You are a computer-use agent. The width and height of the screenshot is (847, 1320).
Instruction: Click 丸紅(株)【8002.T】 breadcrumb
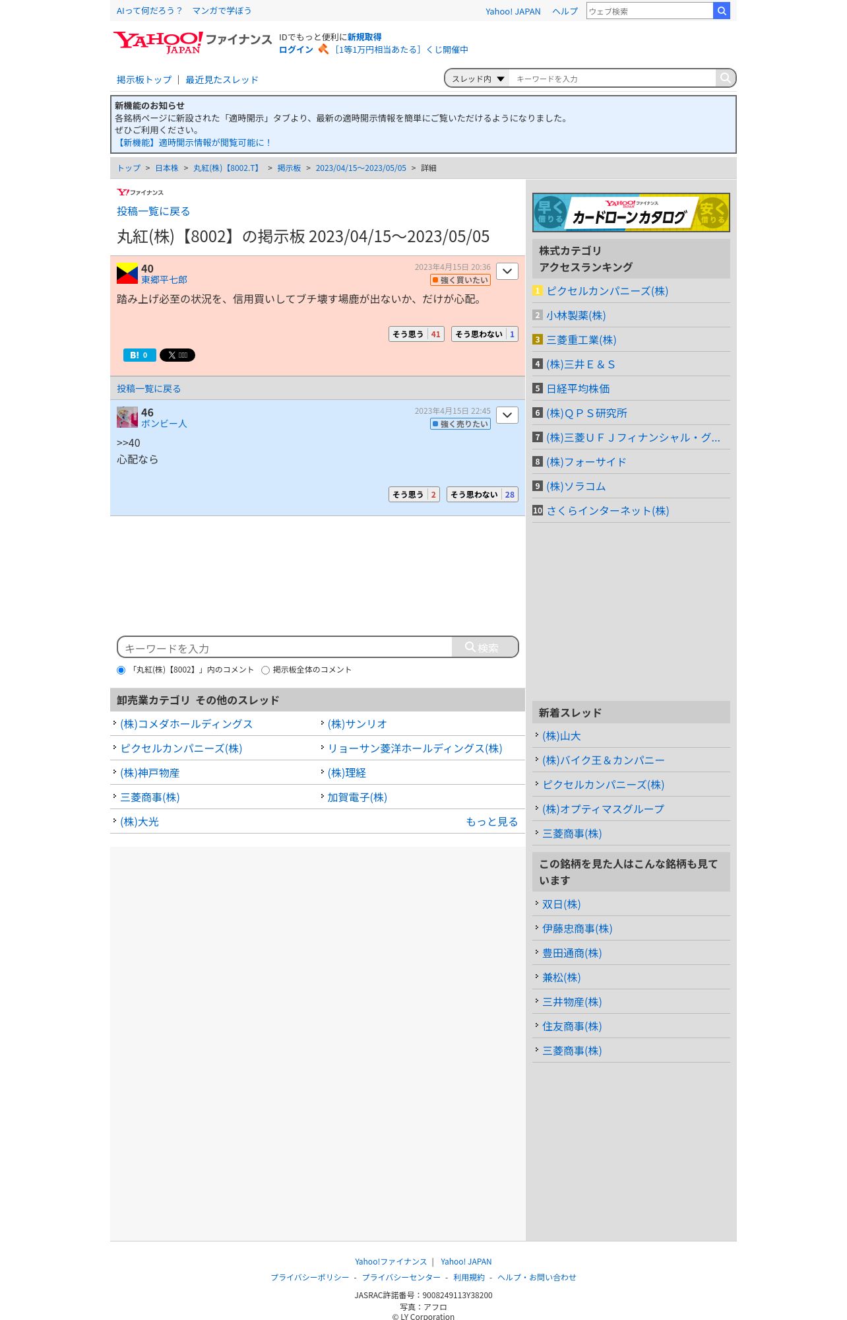tap(228, 168)
